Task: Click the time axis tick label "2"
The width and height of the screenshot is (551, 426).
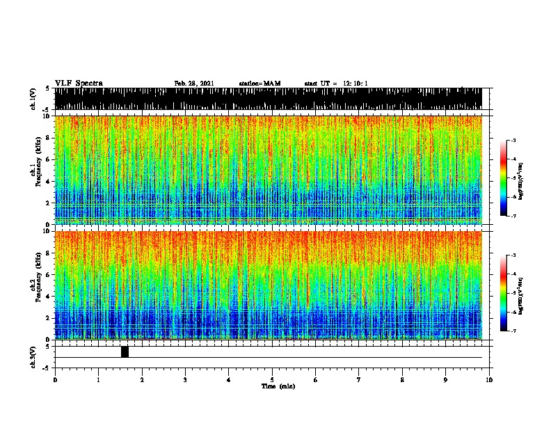Action: coord(142,380)
